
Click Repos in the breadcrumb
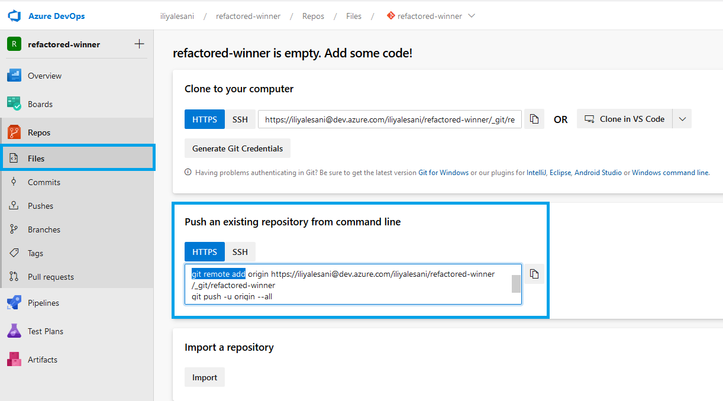(314, 16)
